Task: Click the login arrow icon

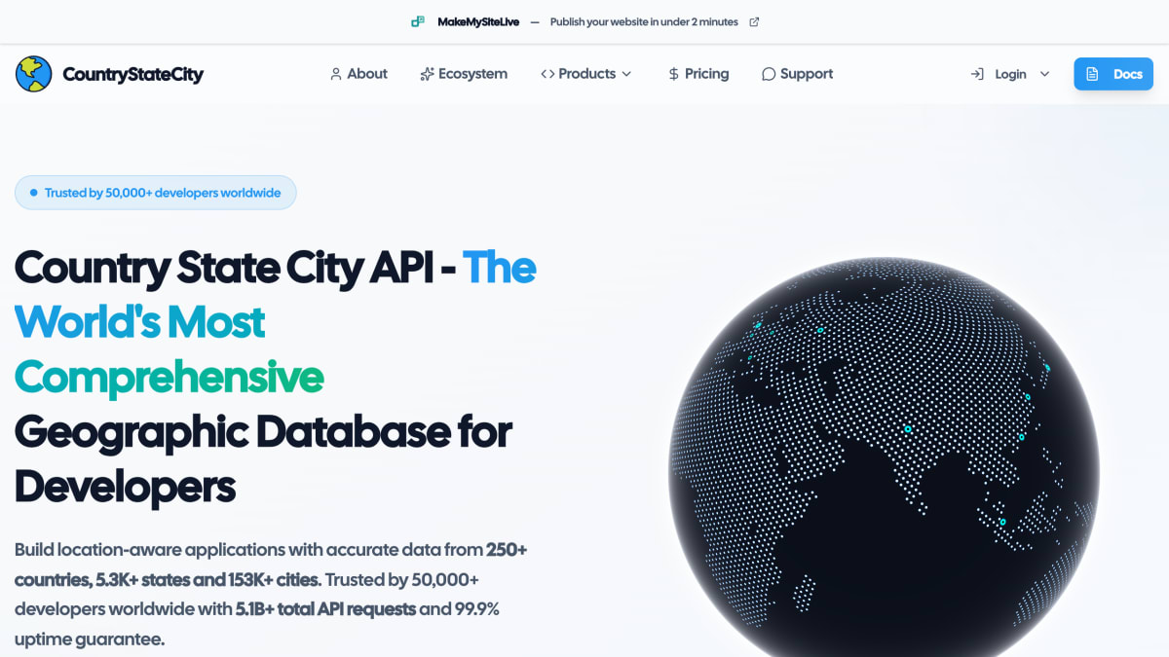Action: click(x=977, y=74)
